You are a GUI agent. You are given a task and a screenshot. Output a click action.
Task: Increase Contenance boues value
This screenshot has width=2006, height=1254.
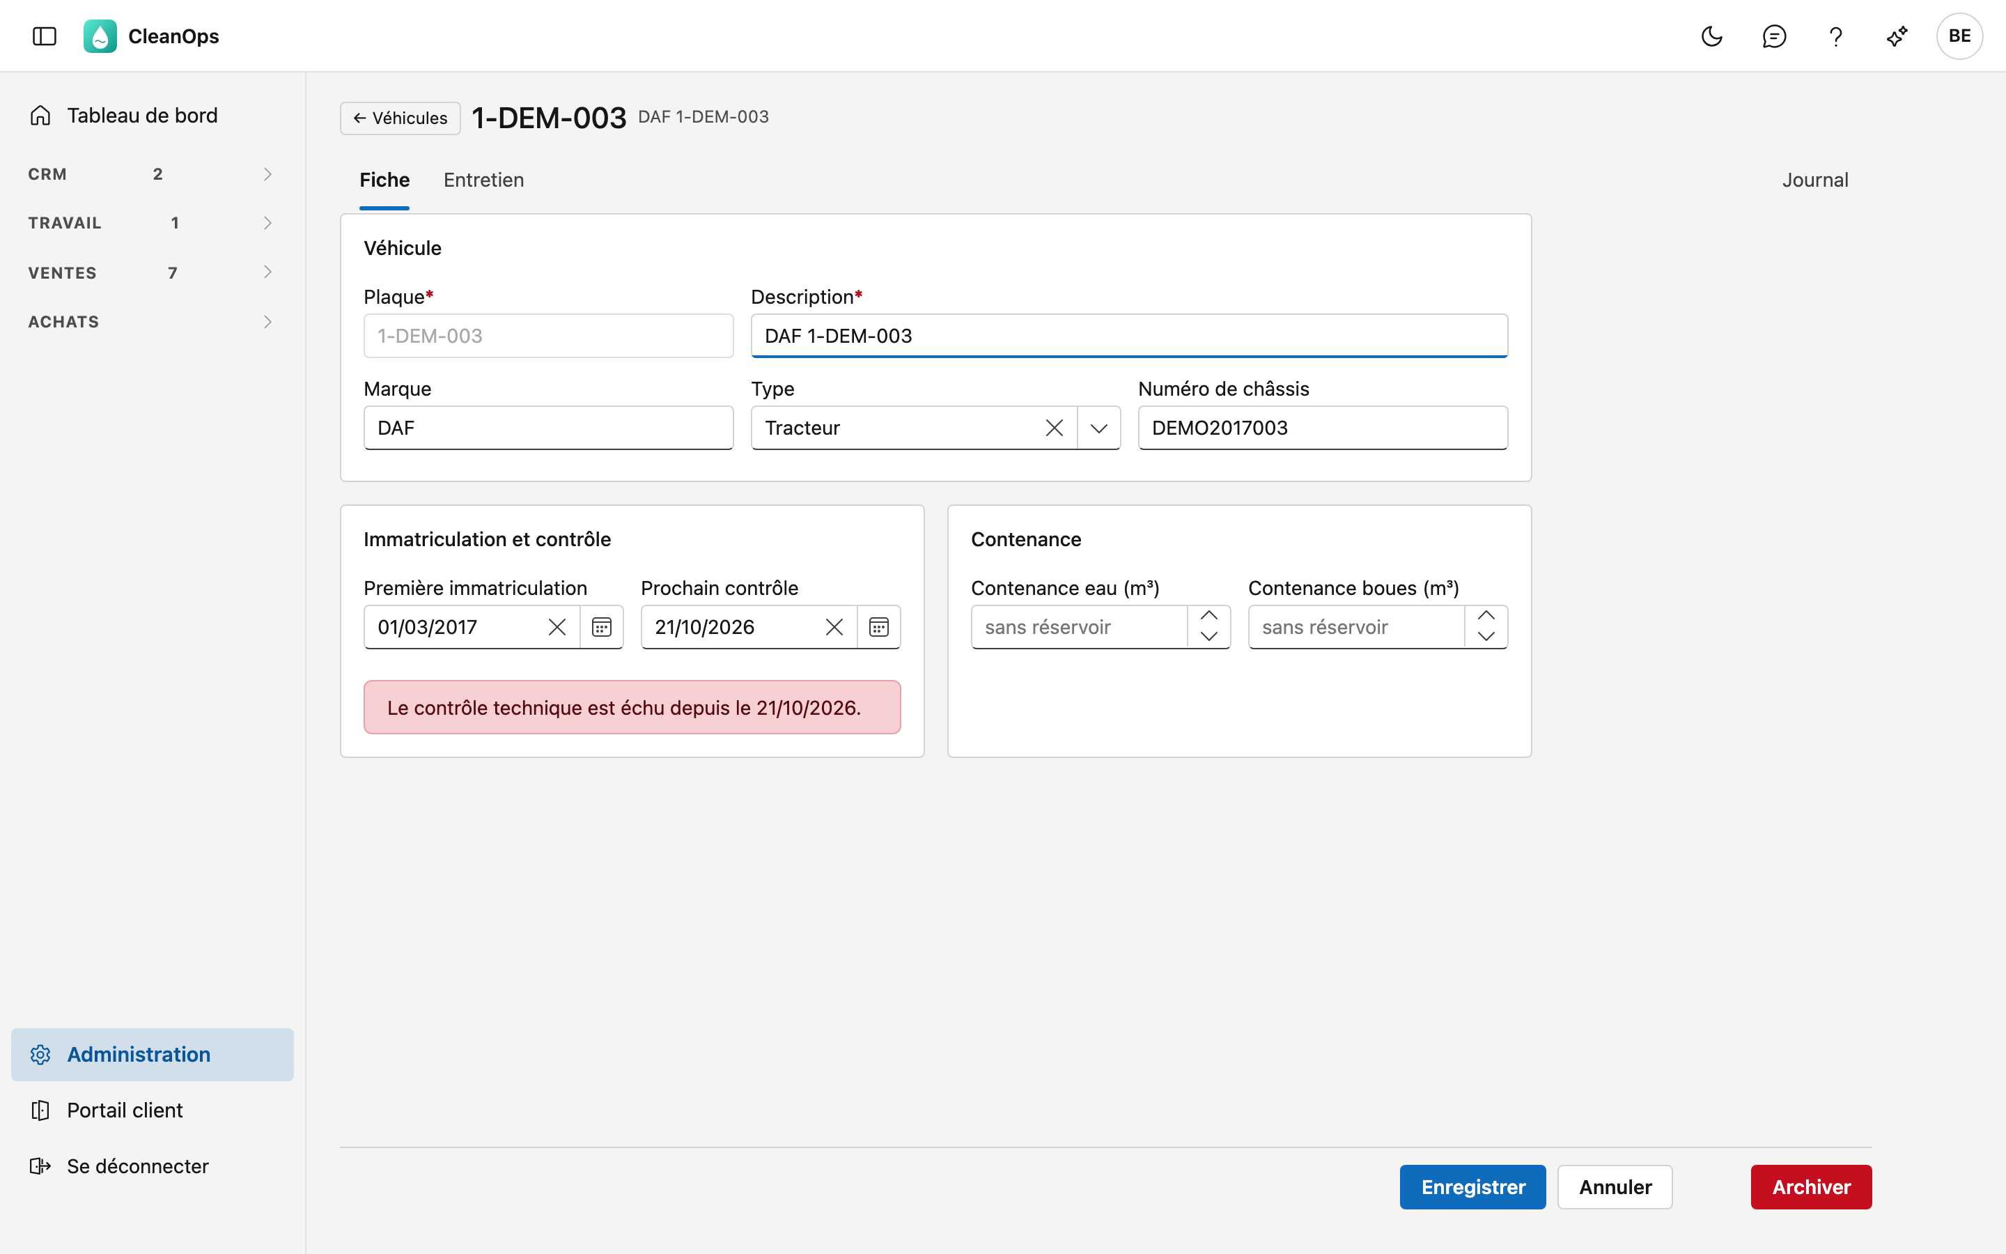coord(1486,615)
